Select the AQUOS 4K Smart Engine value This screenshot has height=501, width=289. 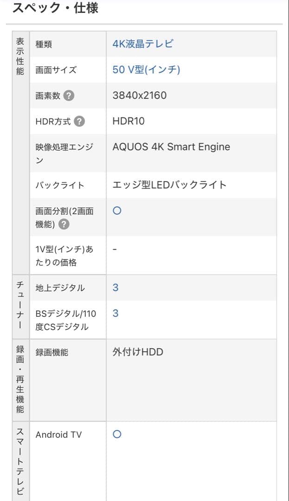(x=171, y=146)
